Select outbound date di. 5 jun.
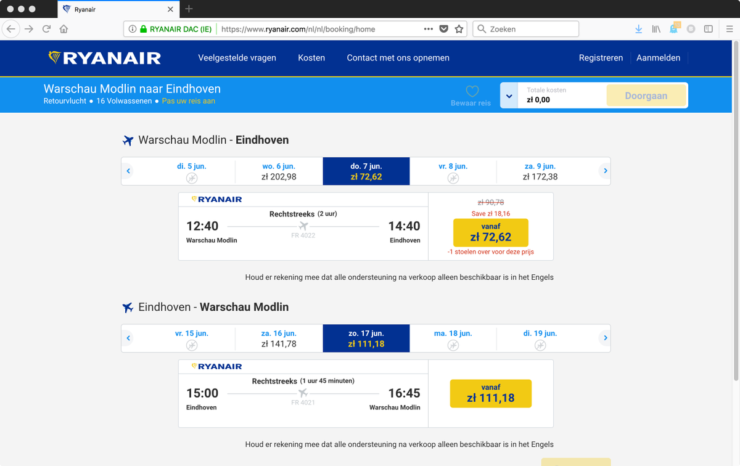 [x=192, y=171]
